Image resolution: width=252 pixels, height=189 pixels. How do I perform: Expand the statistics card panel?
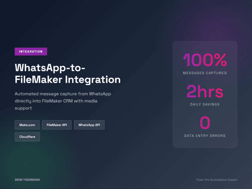coord(205,94)
